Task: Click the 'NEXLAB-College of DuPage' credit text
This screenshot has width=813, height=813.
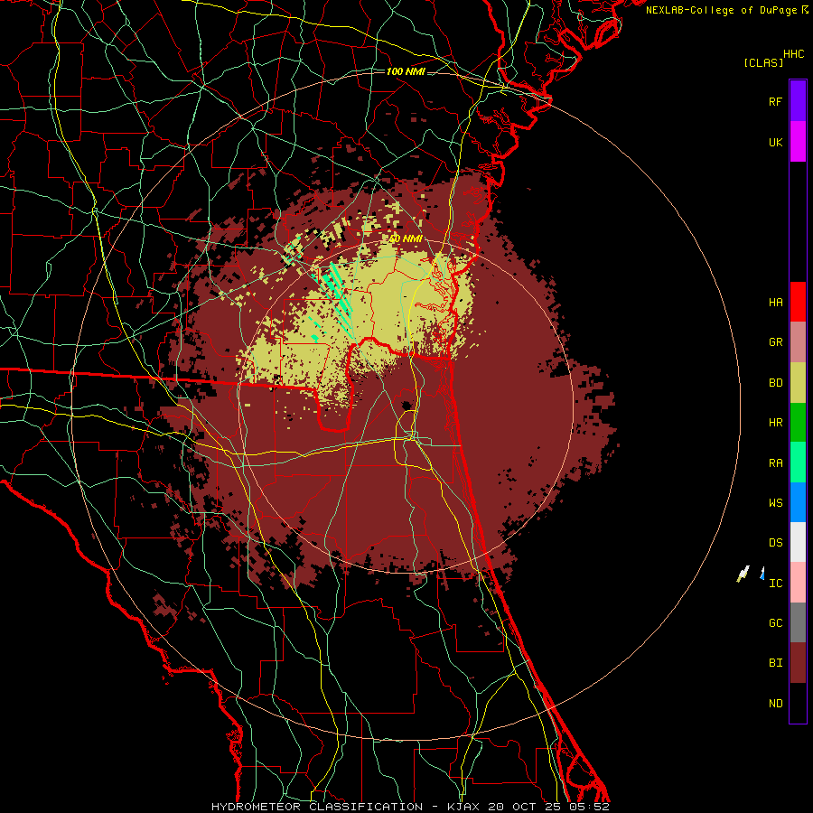Action: [721, 10]
